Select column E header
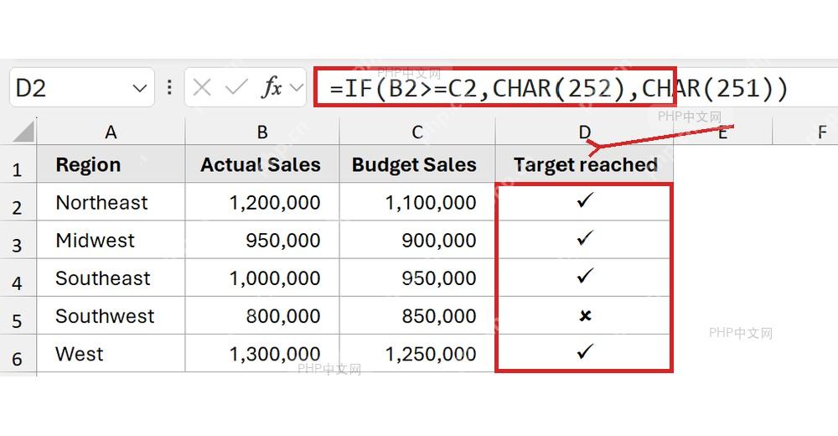This screenshot has width=838, height=436. pos(722,132)
